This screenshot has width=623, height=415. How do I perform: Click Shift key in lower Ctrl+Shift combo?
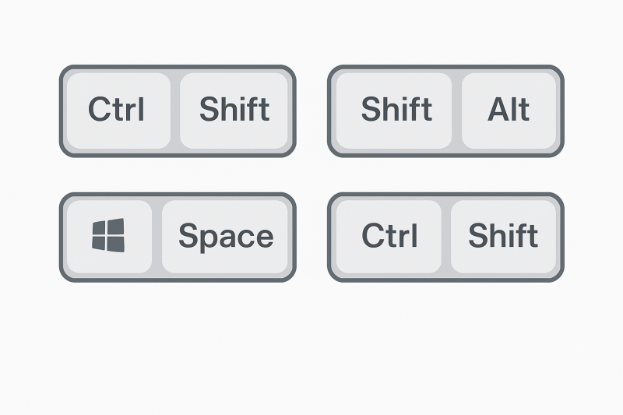(x=503, y=236)
